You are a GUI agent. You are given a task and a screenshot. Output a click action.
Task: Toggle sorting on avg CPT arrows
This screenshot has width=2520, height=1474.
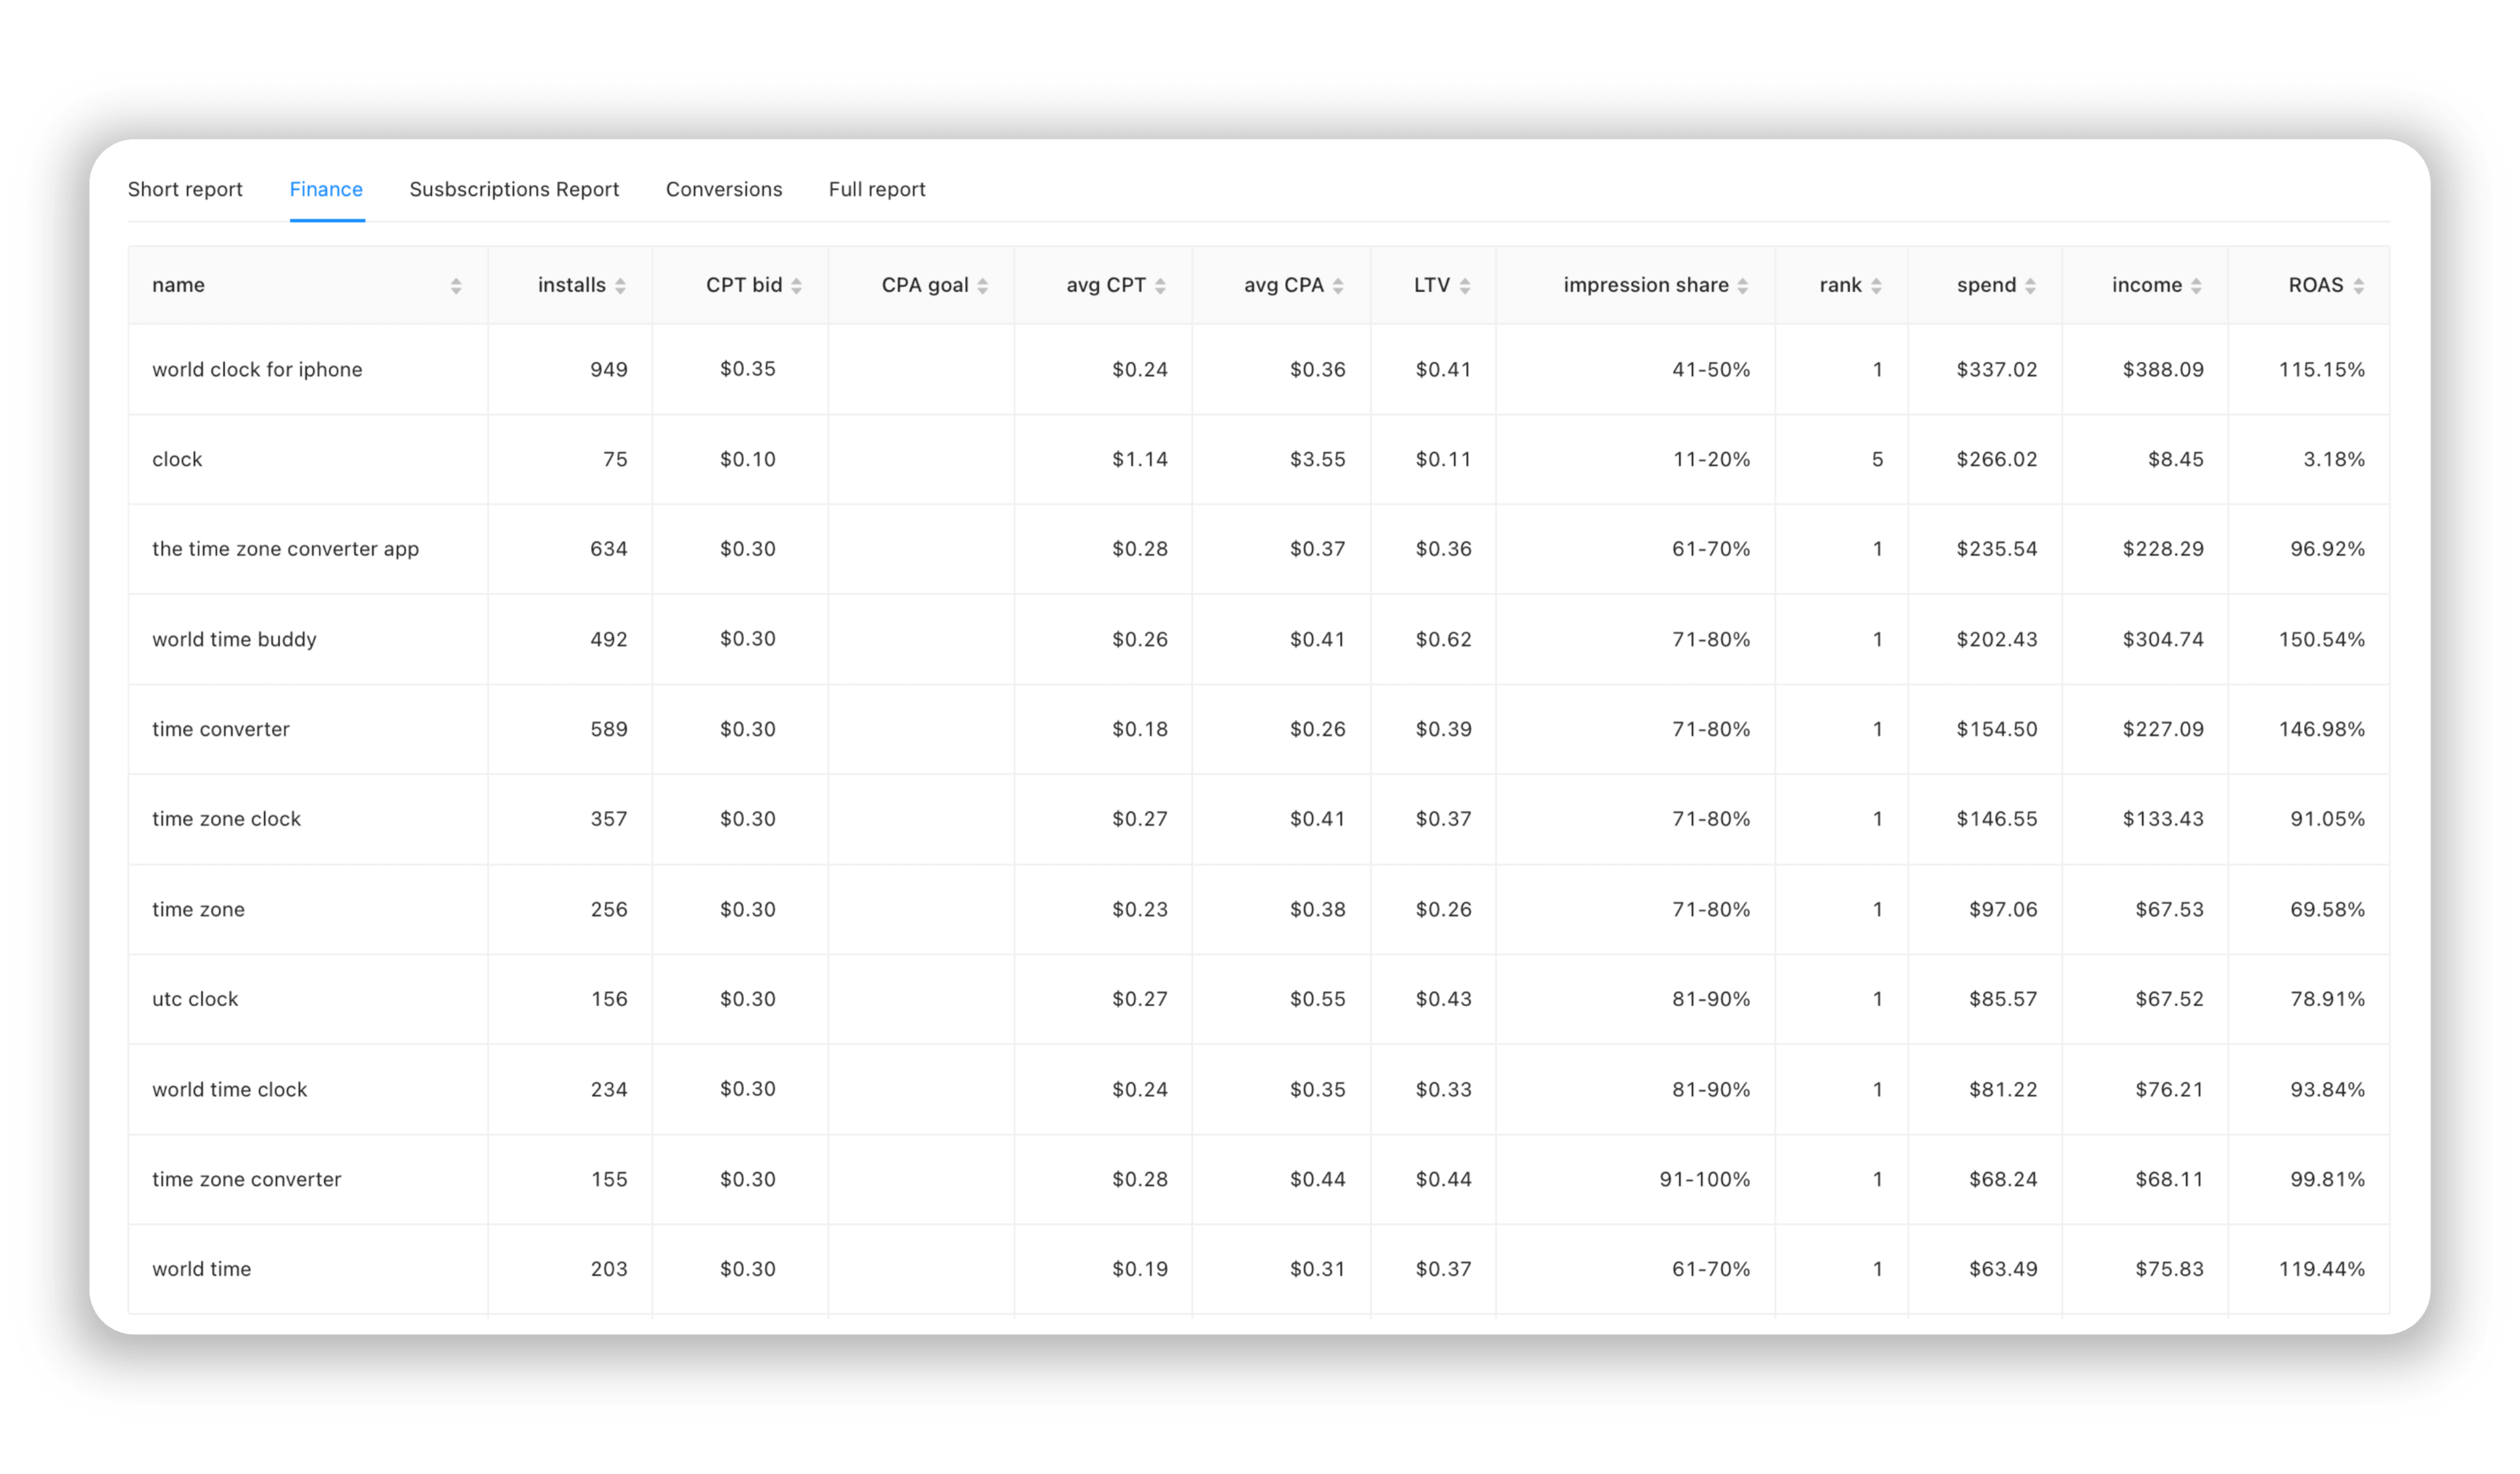[1160, 286]
